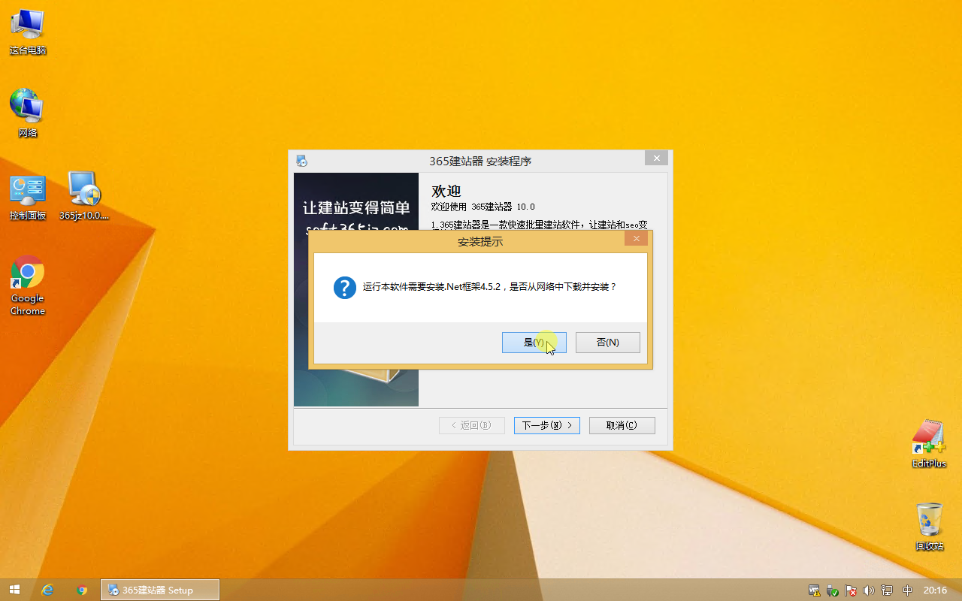Viewport: 962px width, 601px height.
Task: Open the Action Center flag icon
Action: pos(851,590)
